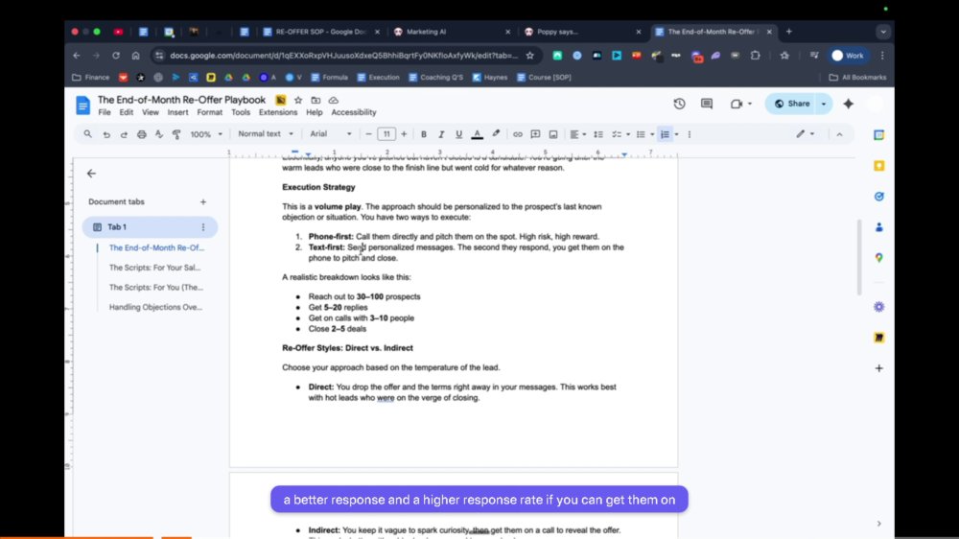Viewport: 959px width, 539px height.
Task: Open the Normal text style dropdown
Action: pyautogui.click(x=266, y=134)
